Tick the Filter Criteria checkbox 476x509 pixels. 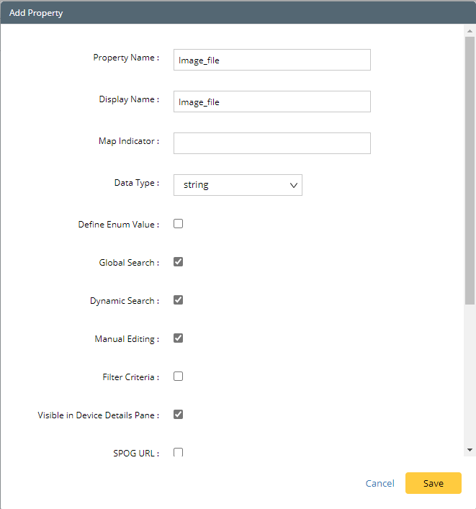179,377
